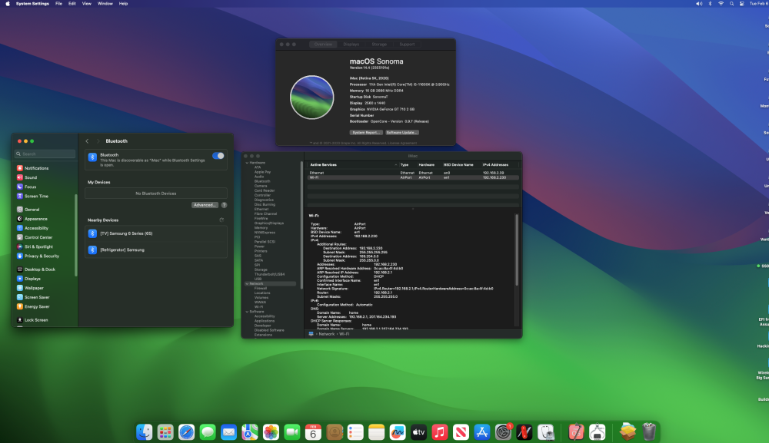Open Calendar from the Dock
The height and width of the screenshot is (443, 769).
[x=313, y=432]
